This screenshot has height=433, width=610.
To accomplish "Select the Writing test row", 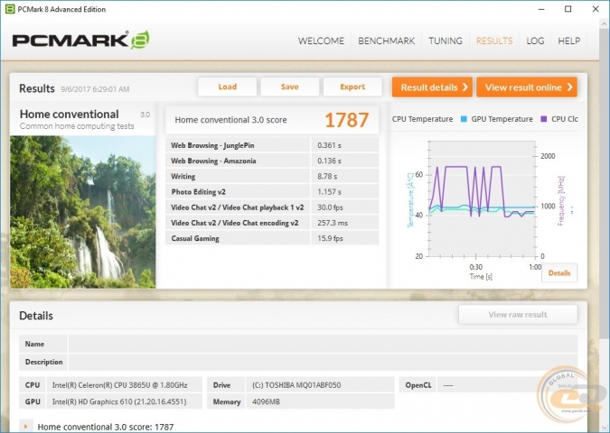I will coord(272,176).
